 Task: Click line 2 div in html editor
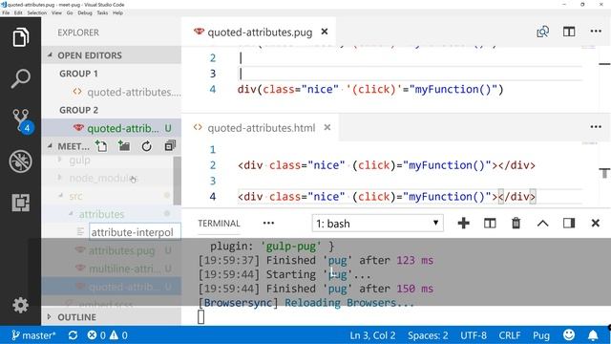(x=386, y=165)
